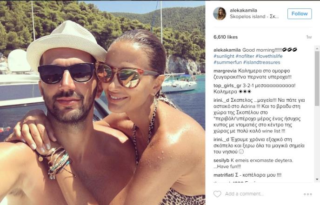Open Skopelos island location link
Viewport: 320px width, 205px height.
point(254,17)
